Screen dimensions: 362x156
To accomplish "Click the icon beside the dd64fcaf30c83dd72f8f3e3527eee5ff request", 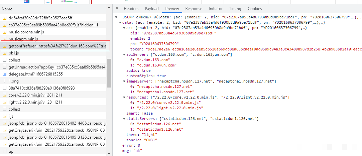I will [x=5, y=18].
